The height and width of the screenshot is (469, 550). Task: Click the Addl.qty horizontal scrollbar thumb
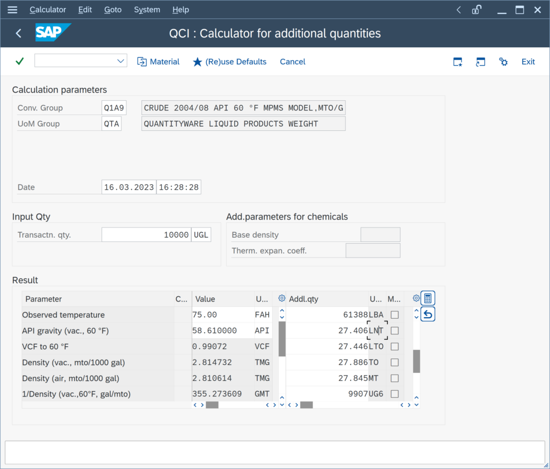point(306,405)
